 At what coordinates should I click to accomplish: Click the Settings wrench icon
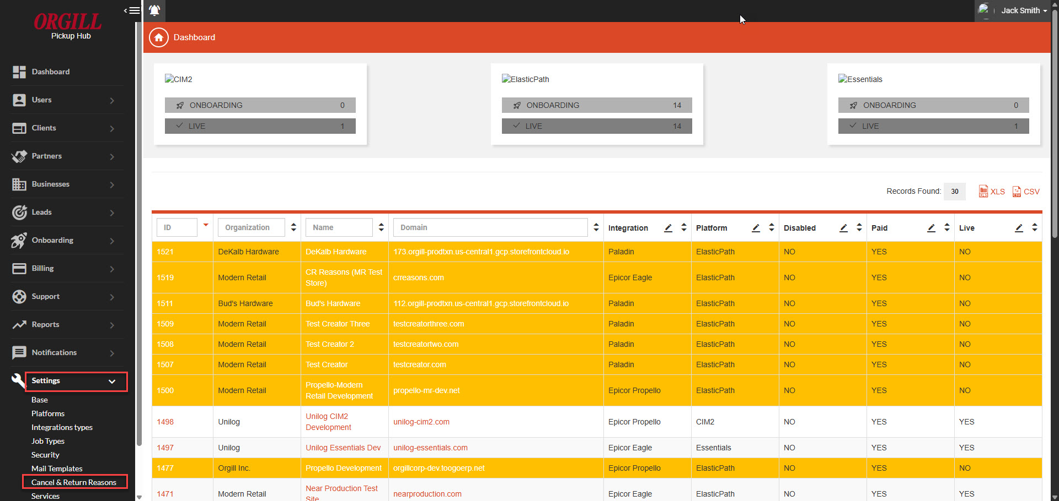coord(18,380)
